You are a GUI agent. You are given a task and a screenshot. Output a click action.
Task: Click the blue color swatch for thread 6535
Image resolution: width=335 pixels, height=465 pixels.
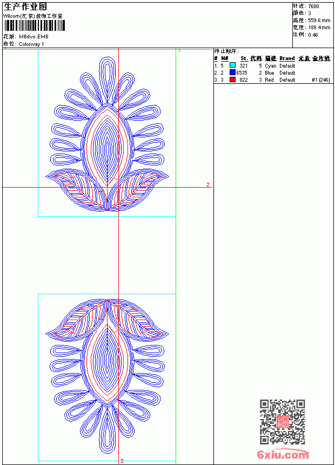[232, 72]
